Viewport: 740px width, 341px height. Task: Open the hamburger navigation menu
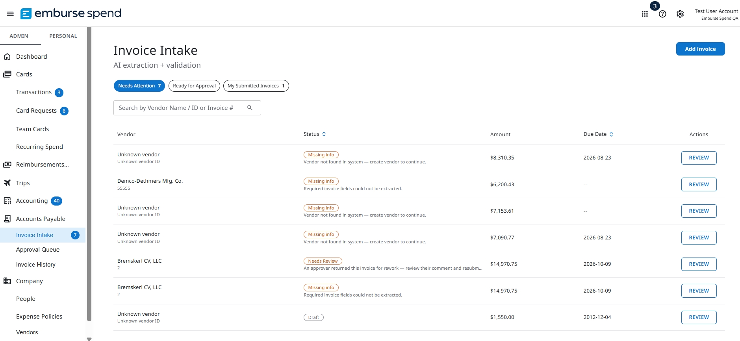[x=11, y=14]
